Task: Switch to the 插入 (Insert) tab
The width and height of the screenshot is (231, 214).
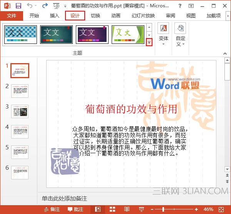Action: [55, 16]
